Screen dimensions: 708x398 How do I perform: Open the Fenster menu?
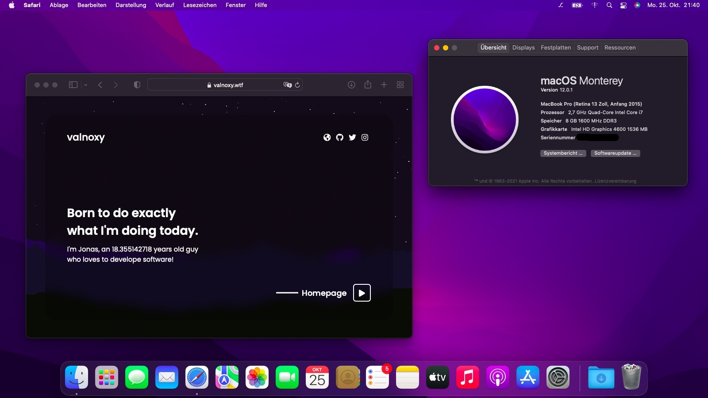coord(236,5)
